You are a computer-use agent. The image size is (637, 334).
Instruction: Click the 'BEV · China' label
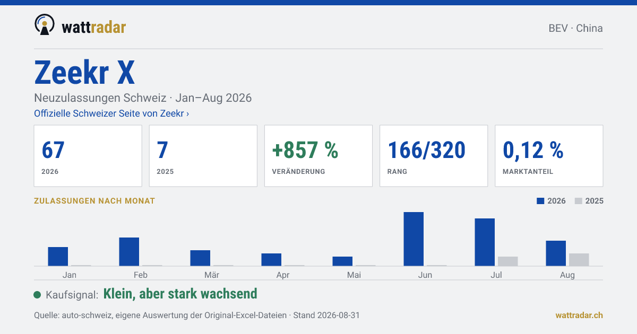point(575,28)
